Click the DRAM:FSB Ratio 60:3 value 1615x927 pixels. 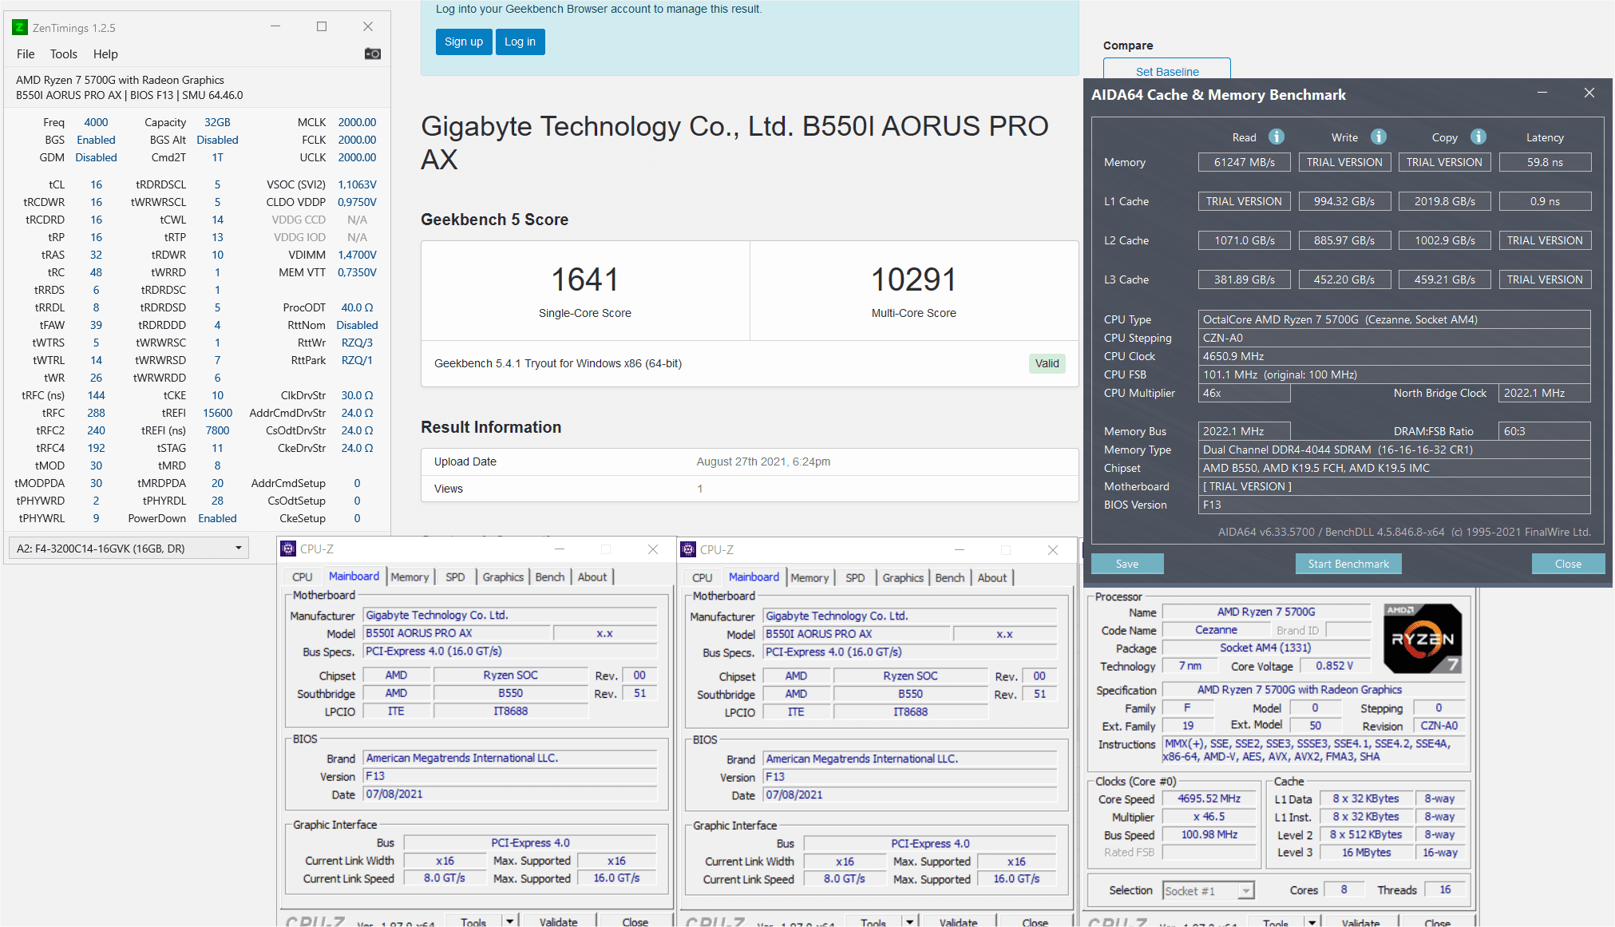pos(1544,431)
